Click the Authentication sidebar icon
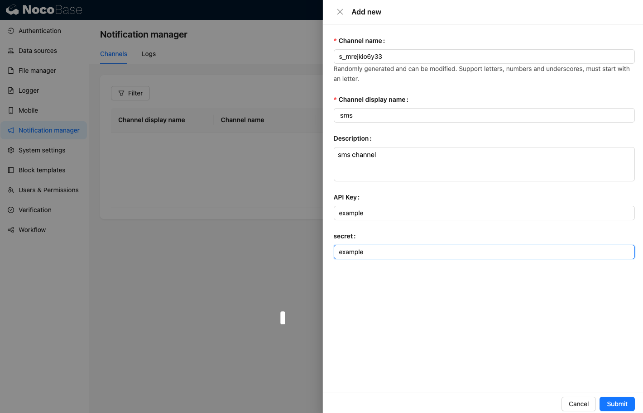 coord(11,31)
